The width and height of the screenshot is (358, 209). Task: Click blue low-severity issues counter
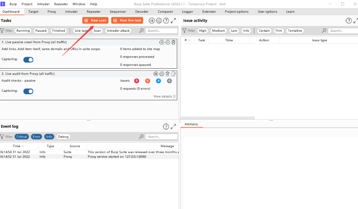158,81
